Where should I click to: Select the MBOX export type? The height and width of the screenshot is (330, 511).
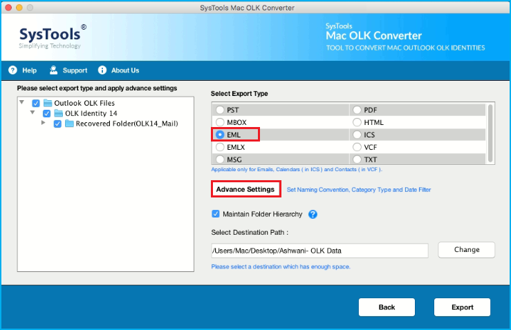pos(220,122)
